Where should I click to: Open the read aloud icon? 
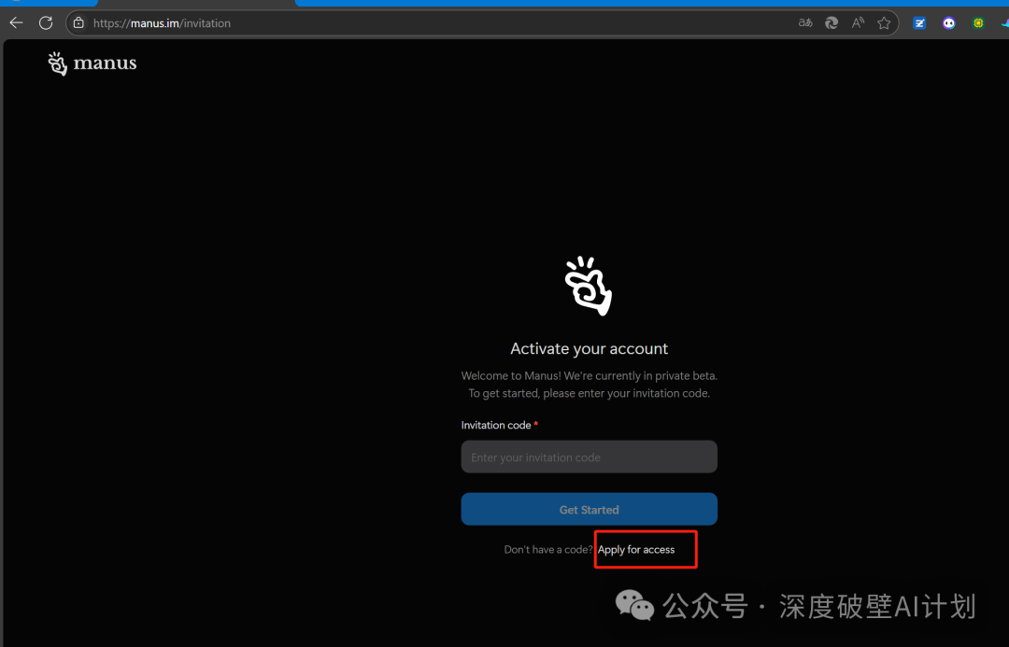(858, 23)
